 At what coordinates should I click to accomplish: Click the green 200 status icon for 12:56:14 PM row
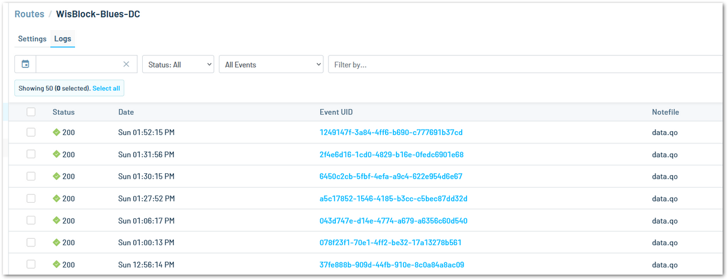(56, 264)
